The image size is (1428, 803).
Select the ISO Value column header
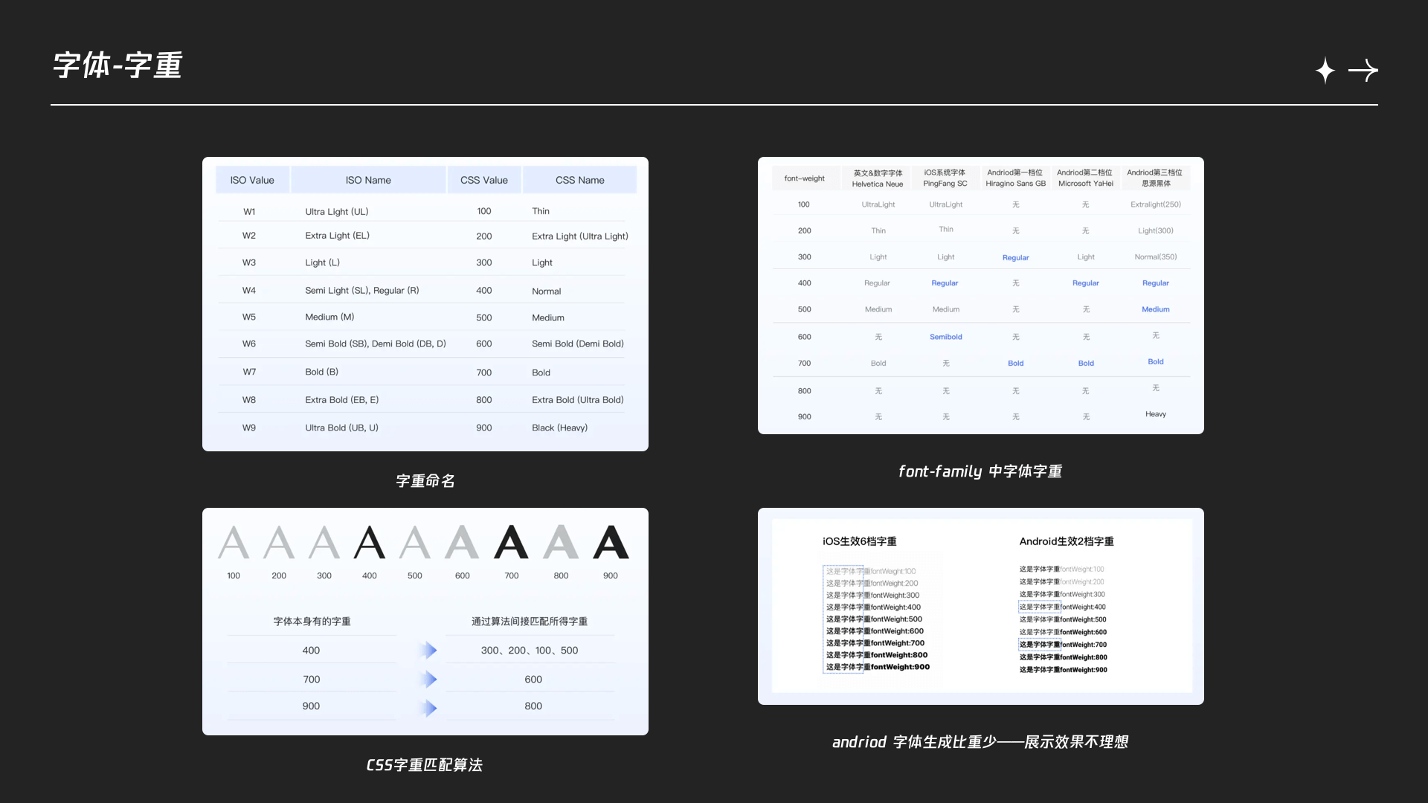click(252, 180)
